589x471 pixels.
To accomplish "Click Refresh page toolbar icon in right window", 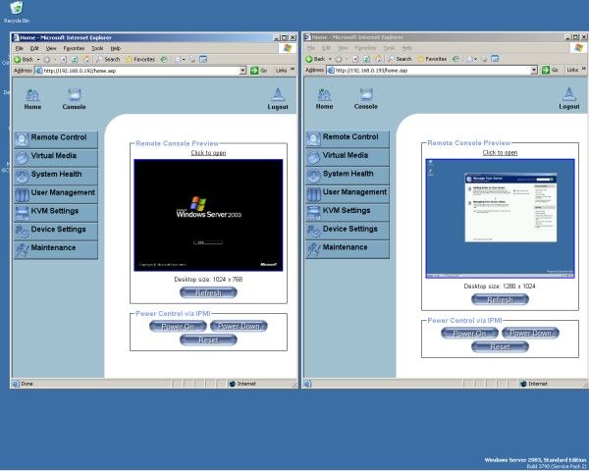I will pyautogui.click(x=366, y=59).
